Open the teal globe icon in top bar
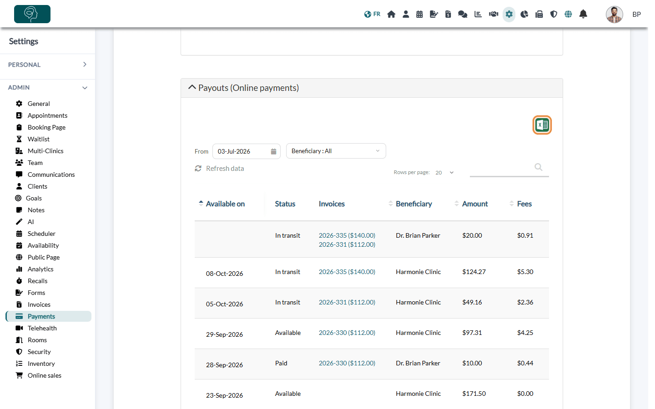655x409 pixels. click(568, 14)
